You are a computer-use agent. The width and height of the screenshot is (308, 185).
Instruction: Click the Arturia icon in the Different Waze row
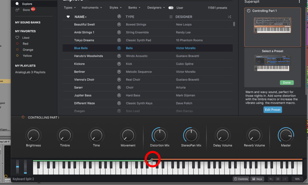point(119,103)
